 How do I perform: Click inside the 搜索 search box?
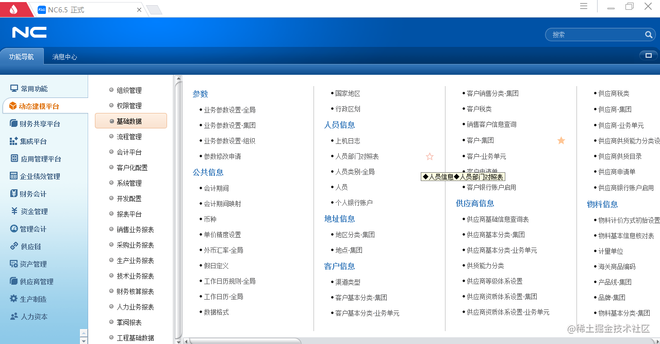(593, 35)
